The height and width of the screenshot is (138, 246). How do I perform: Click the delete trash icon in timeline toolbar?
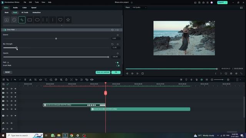coord(25,80)
